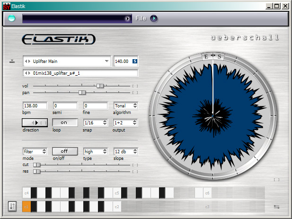Close the Elastik window

285,6
